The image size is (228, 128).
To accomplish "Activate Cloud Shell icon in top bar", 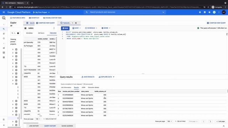I will tap(204, 12).
